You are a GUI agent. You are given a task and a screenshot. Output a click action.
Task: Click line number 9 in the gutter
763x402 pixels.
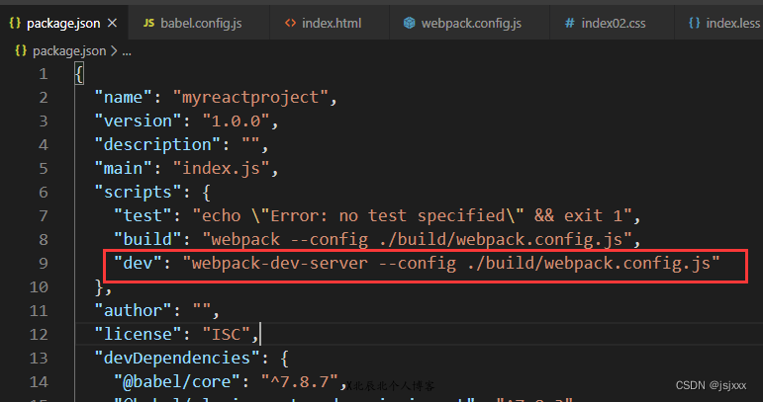(x=44, y=263)
